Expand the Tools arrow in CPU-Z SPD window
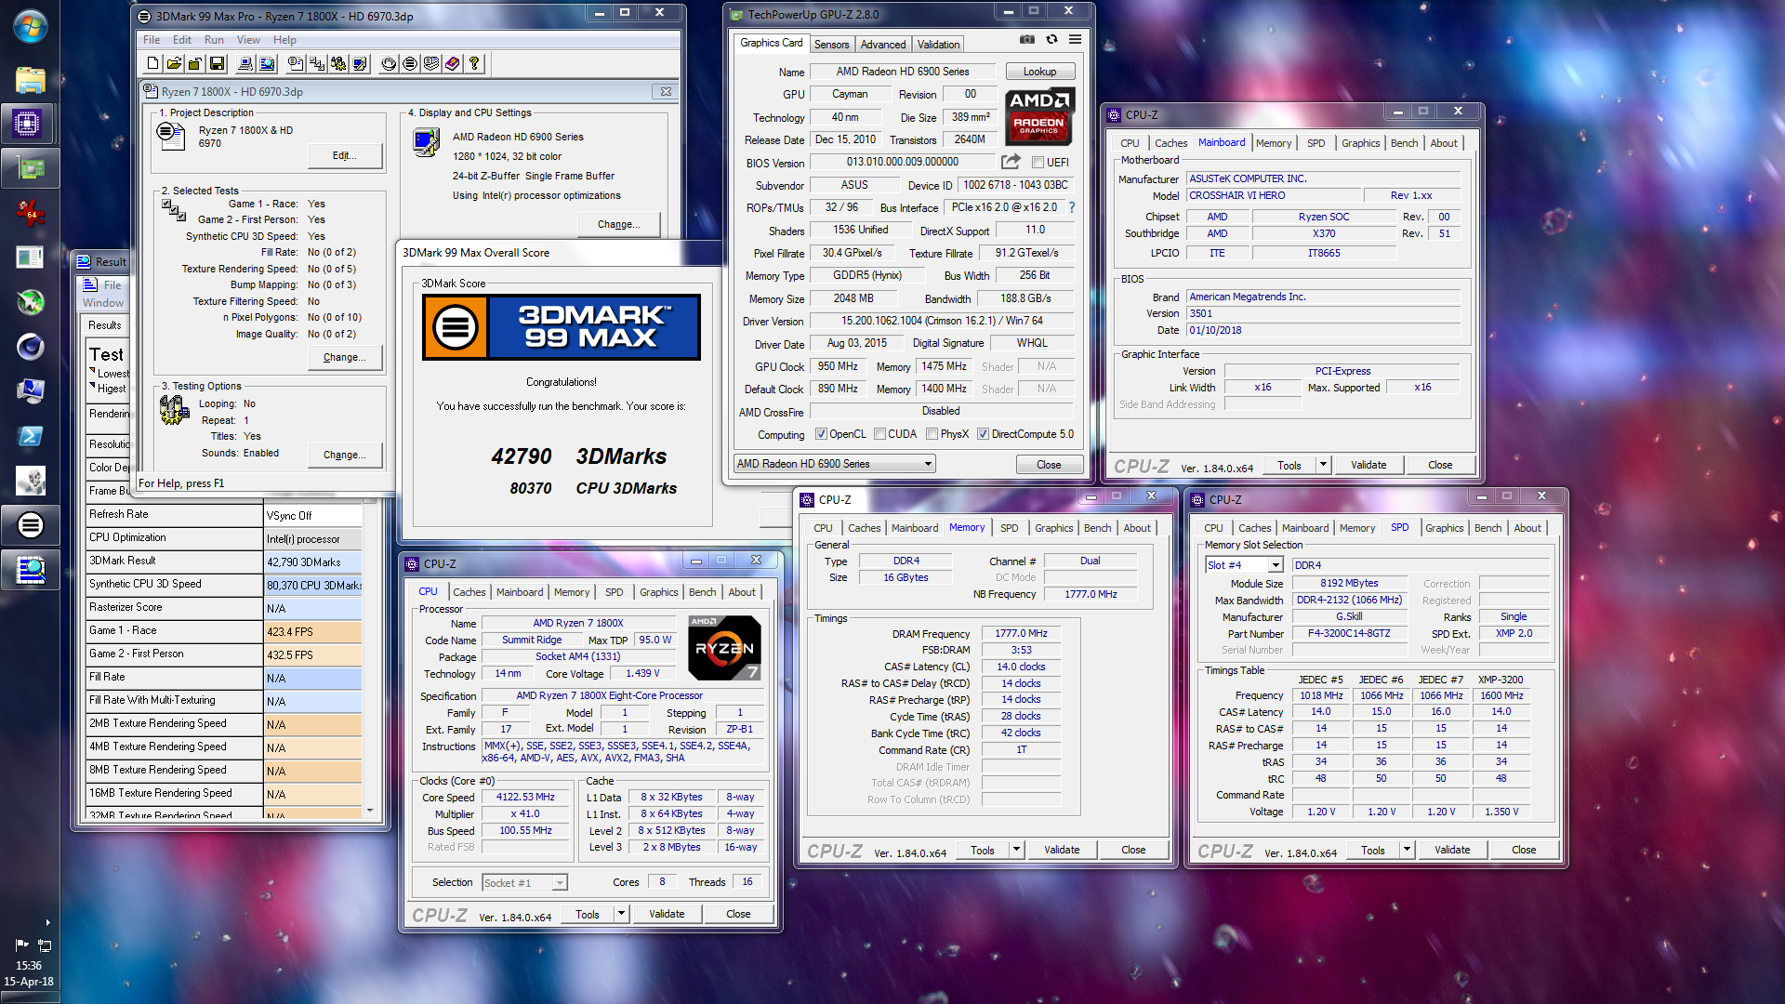 (1408, 850)
